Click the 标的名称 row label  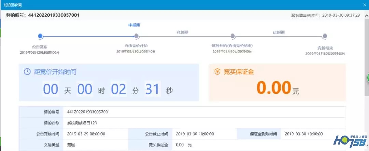[52, 123]
